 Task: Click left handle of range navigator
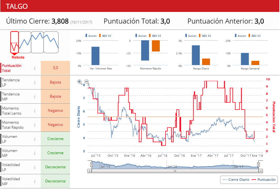click(91, 164)
